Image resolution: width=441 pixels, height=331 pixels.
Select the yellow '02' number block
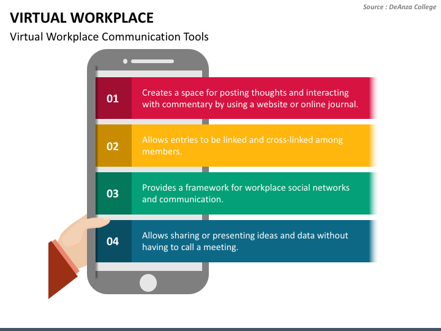tap(113, 146)
